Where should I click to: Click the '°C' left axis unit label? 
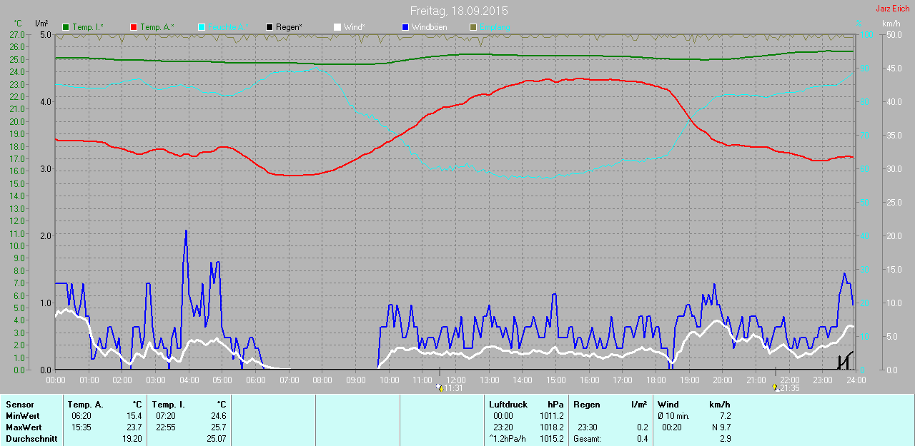point(19,24)
